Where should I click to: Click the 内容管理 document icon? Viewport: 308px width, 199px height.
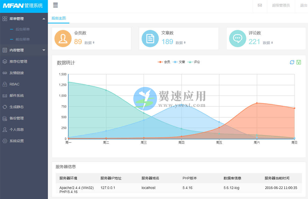pyautogui.click(x=5, y=50)
